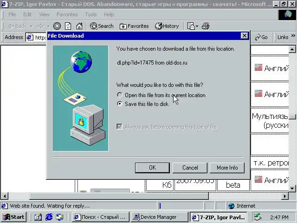Open the Help menu

109,14
